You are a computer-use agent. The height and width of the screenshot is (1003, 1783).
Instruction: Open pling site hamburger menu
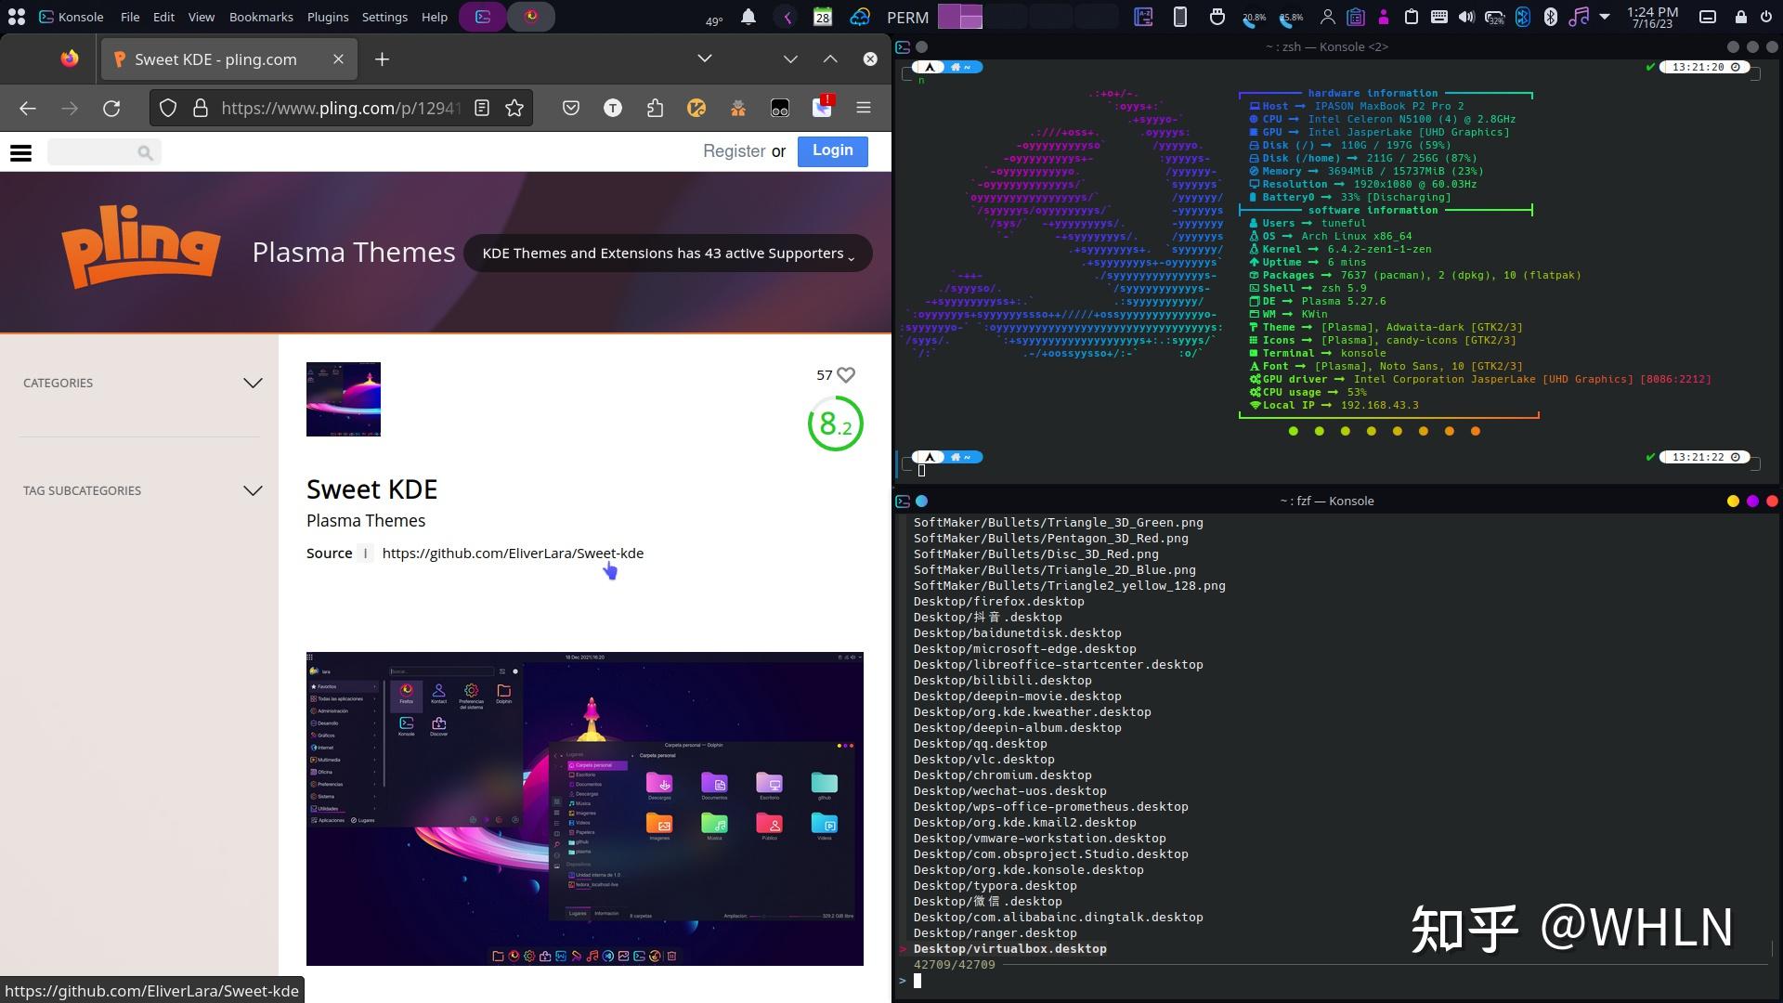pos(20,152)
